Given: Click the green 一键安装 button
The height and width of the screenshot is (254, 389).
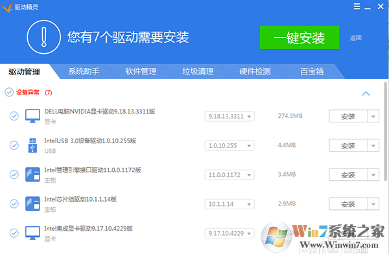Looking at the screenshot, I should [x=300, y=38].
